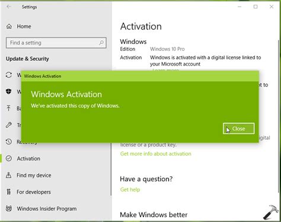This screenshot has height=222, width=281.
Task: Click the Windows Defender shield icon
Action: (9, 92)
